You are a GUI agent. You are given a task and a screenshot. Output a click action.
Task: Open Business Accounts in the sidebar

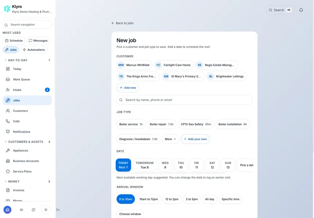pyautogui.click(x=27, y=161)
